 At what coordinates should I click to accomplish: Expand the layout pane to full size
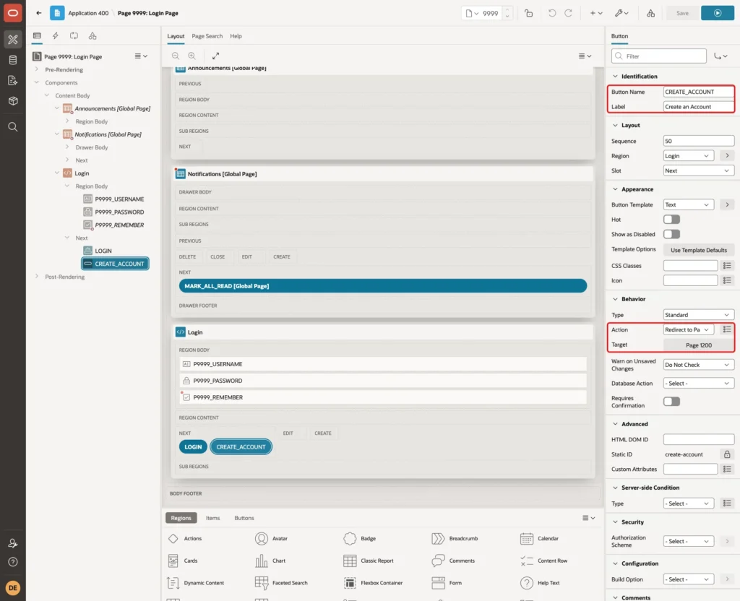[x=215, y=56]
